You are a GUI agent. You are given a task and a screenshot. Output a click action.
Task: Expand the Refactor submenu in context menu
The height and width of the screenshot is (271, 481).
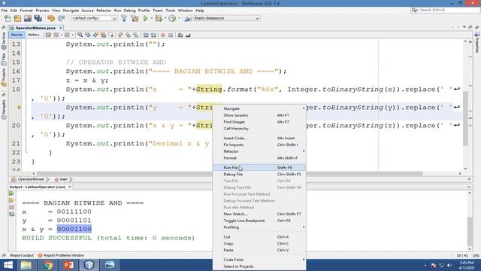(x=259, y=151)
